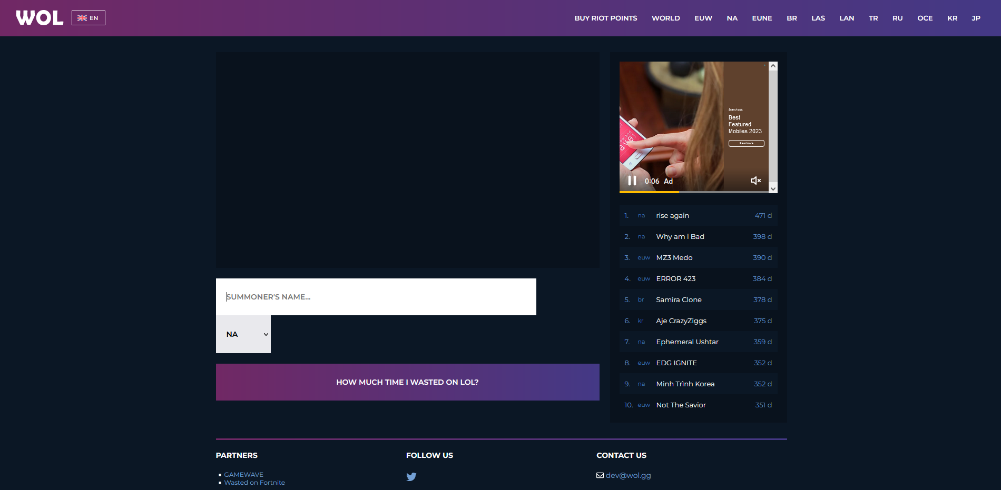
Task: Focus the Summoner's Name input field
Action: (376, 297)
